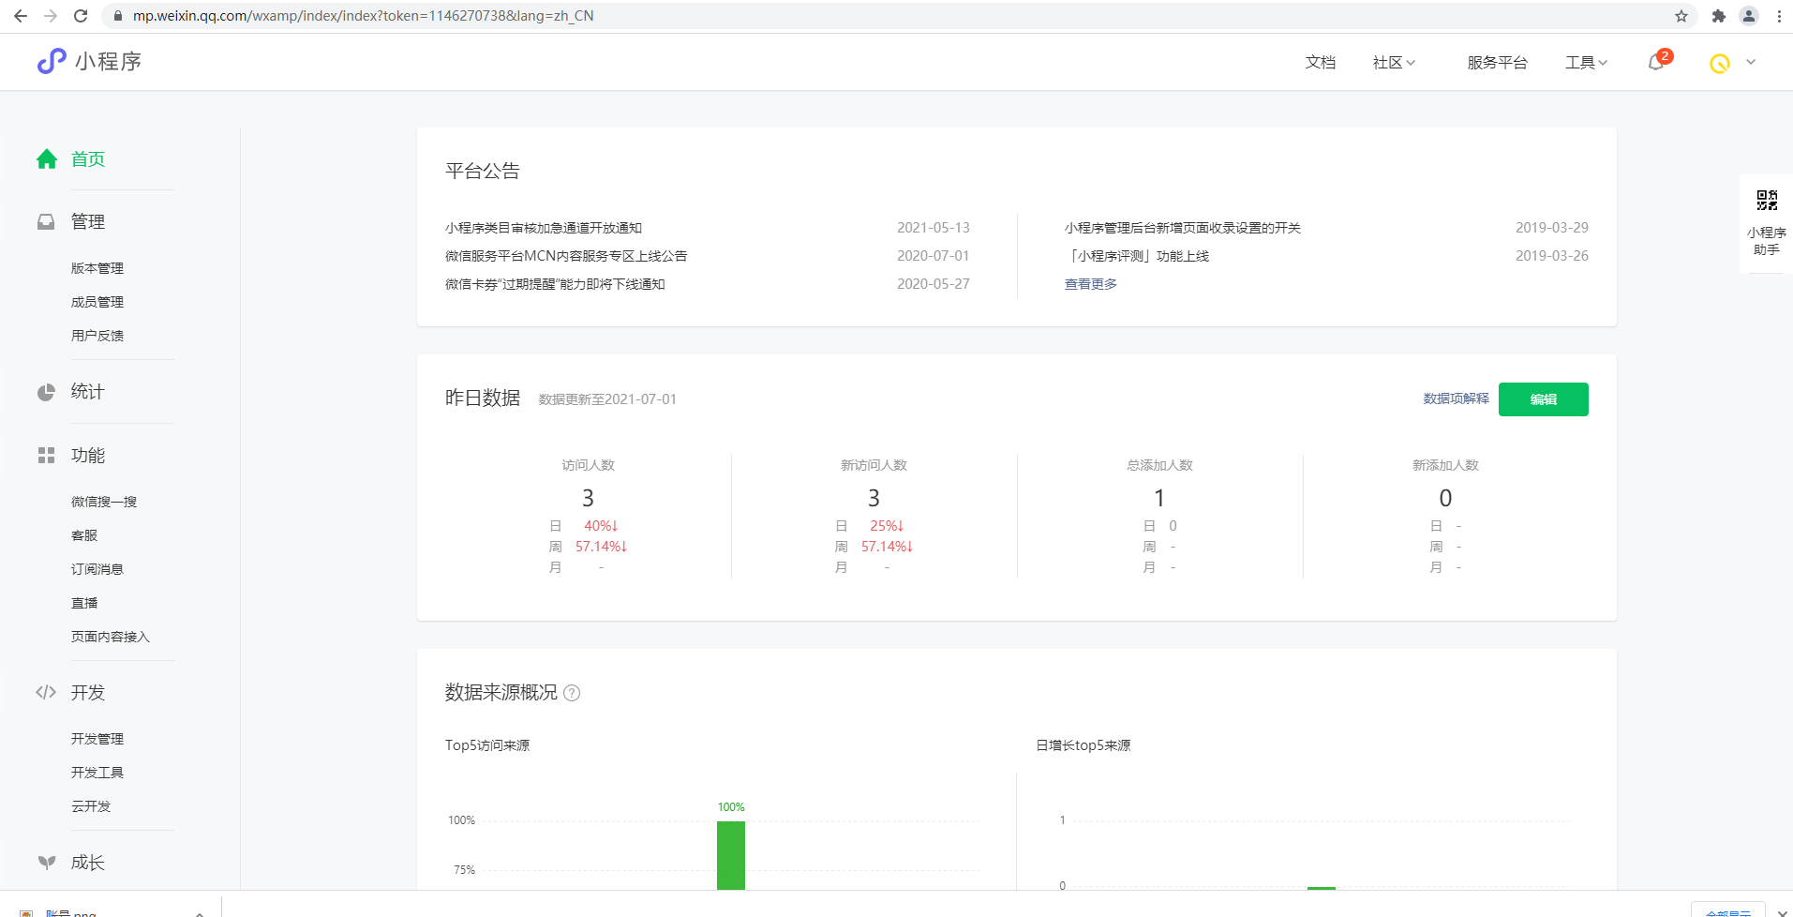Open 成员管理 in the sidebar
The height and width of the screenshot is (917, 1793).
[x=97, y=302]
